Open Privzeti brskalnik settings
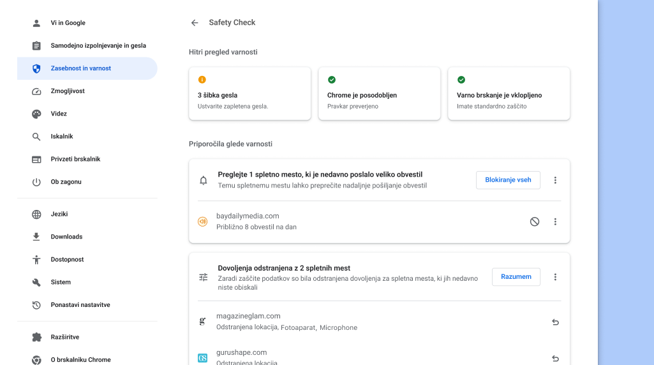Screen dimensions: 654x365 click(x=87, y=160)
